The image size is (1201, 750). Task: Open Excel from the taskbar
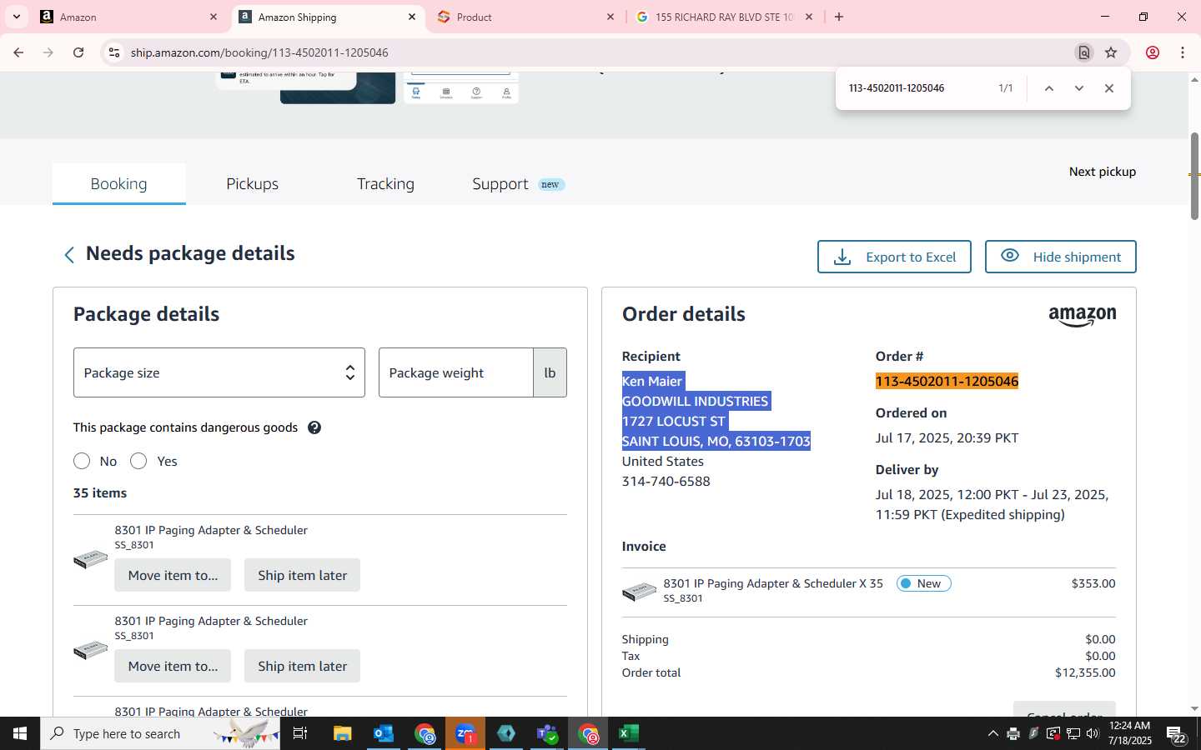pos(629,733)
